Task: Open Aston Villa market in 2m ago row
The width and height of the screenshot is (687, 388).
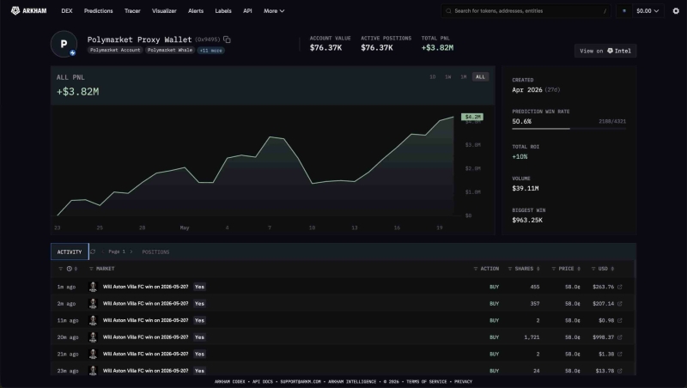Action: coord(145,304)
